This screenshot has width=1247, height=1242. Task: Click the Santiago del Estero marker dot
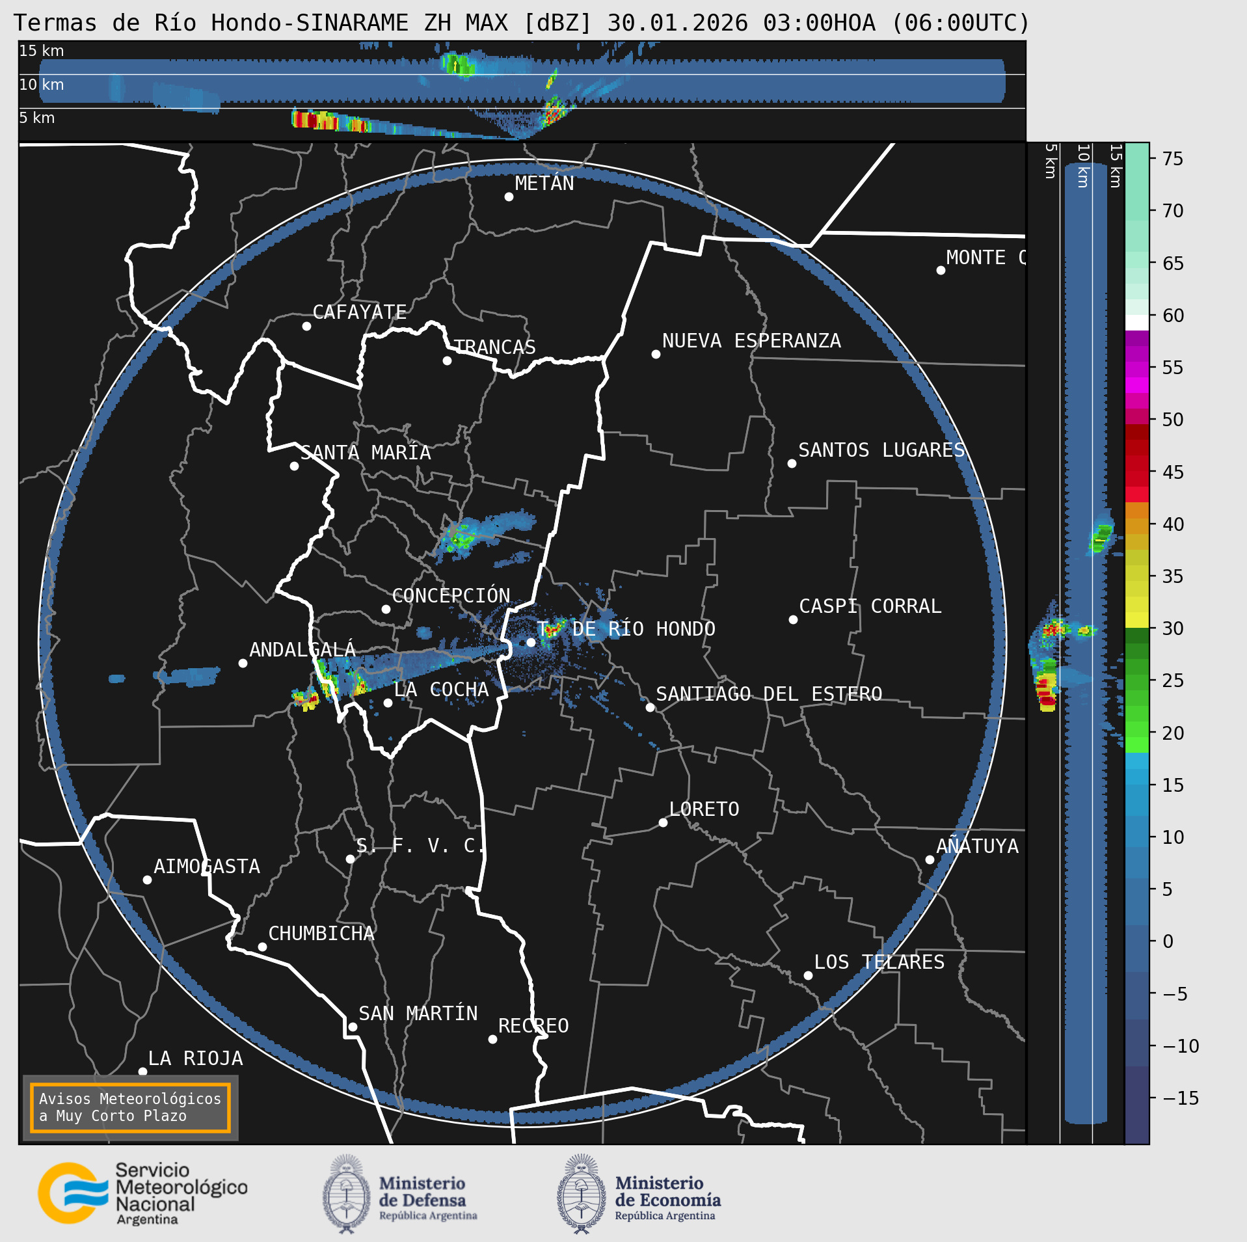click(x=650, y=707)
